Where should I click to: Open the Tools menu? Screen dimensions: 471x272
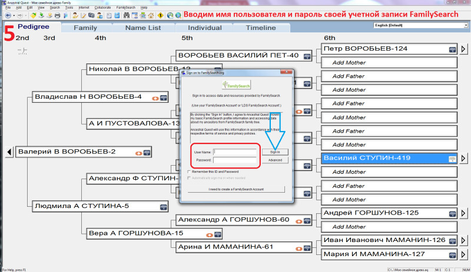tap(69, 8)
